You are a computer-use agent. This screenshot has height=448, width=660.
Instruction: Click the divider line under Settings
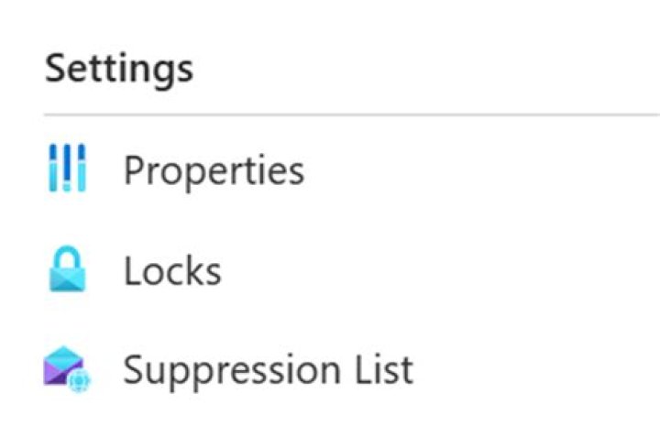click(x=348, y=115)
